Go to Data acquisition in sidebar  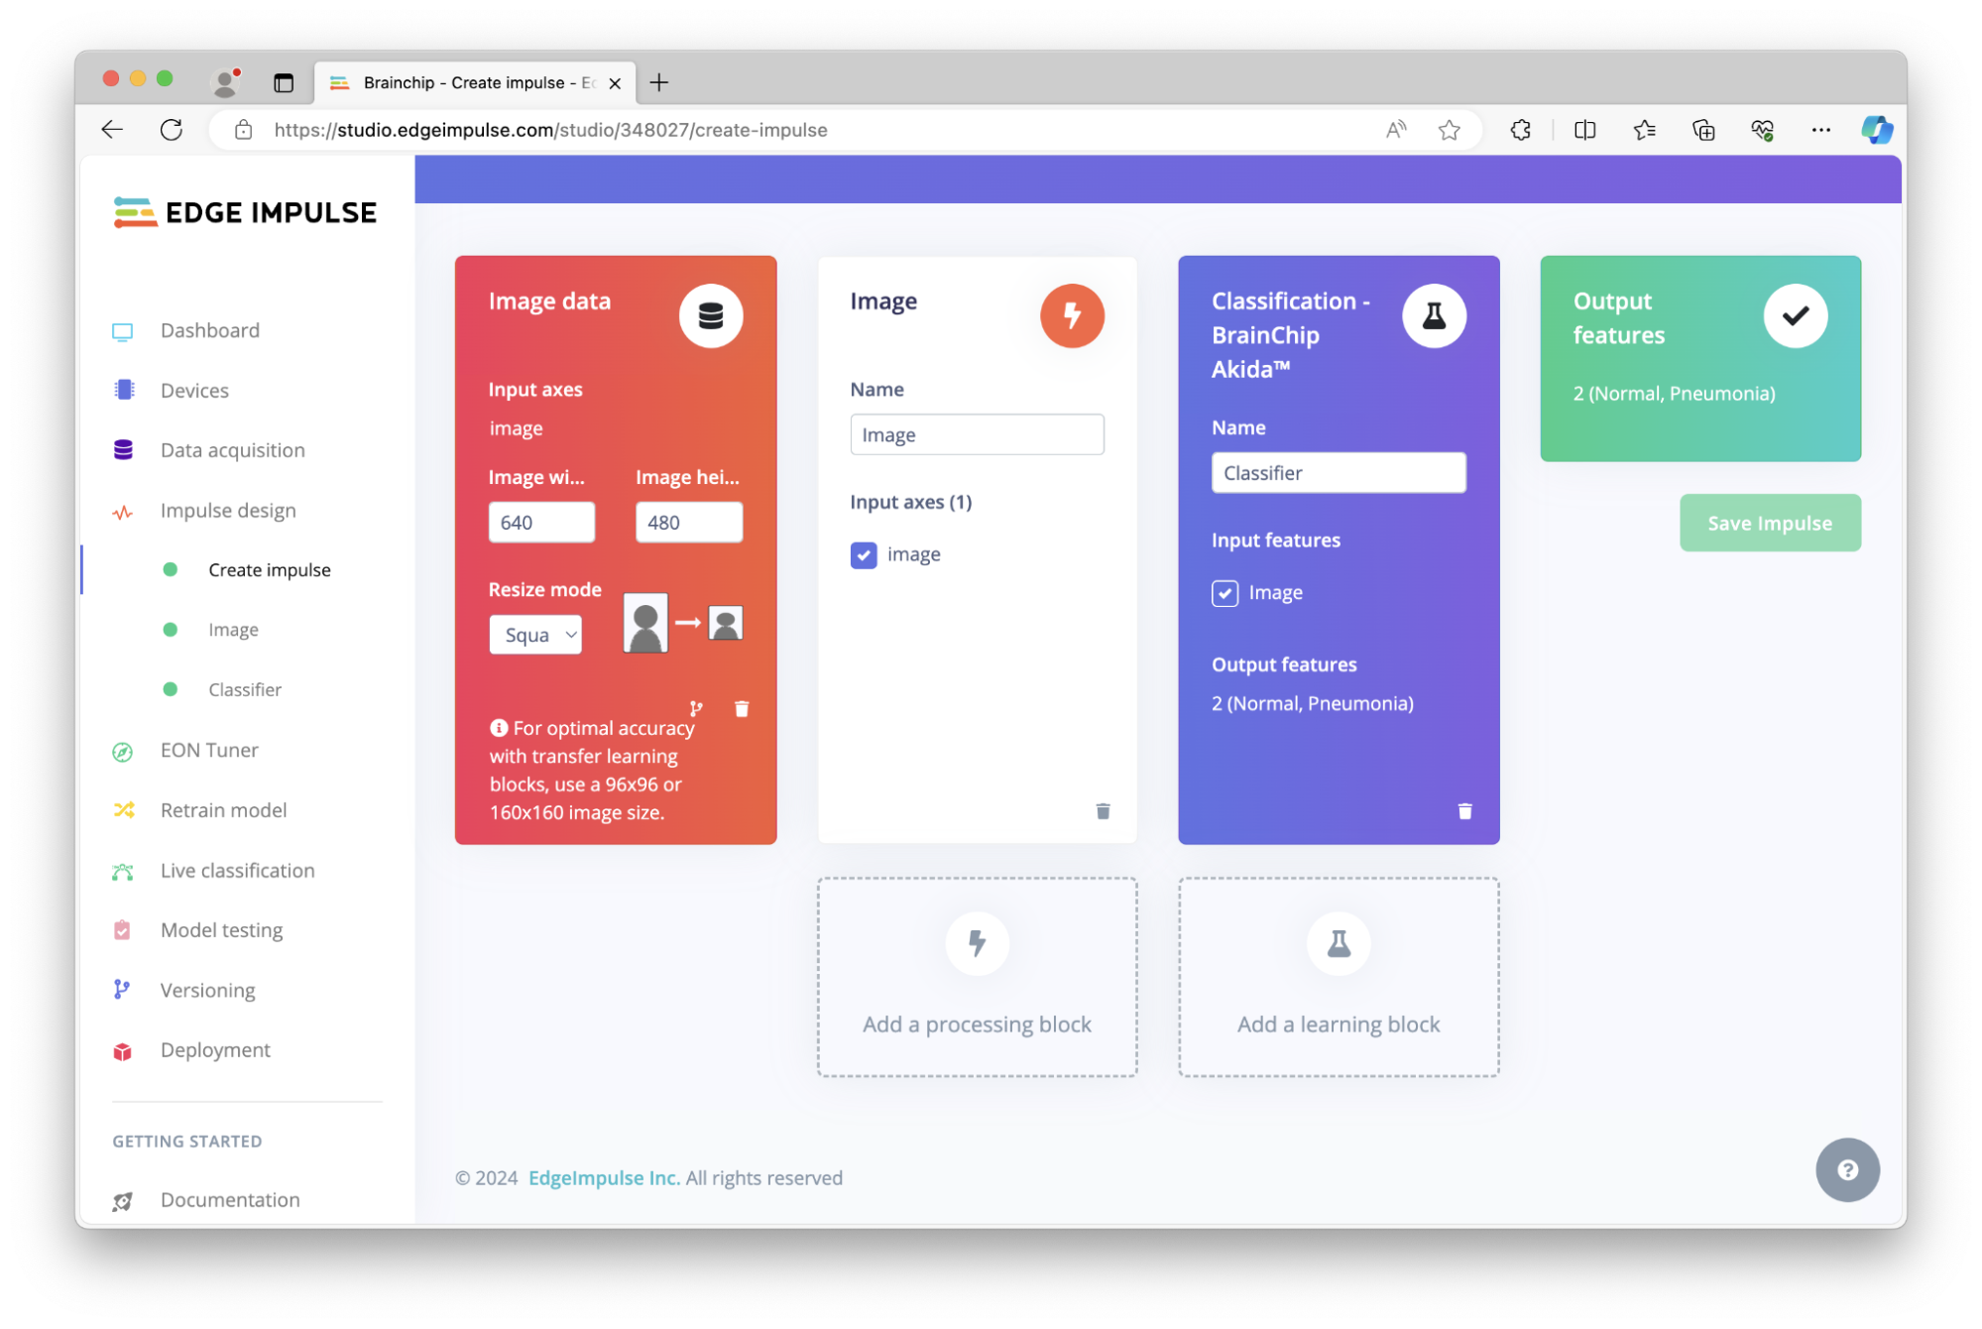(x=232, y=450)
